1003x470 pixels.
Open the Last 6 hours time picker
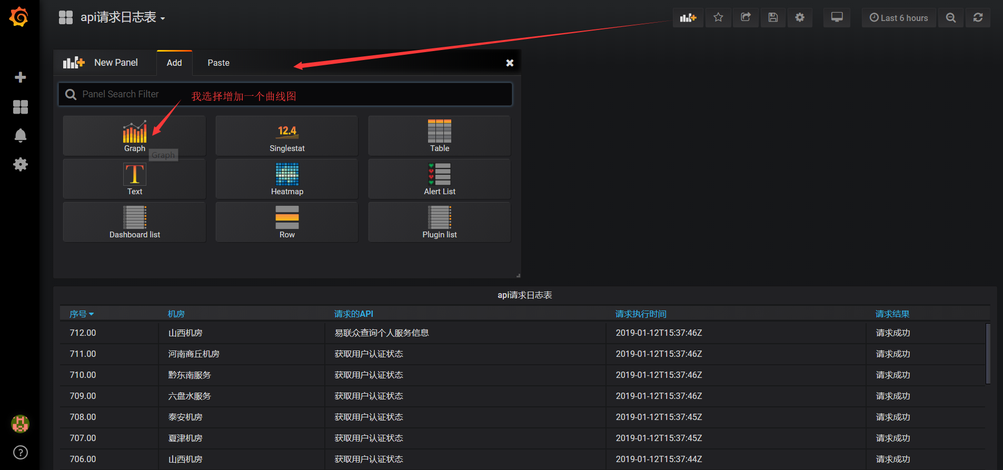[899, 18]
